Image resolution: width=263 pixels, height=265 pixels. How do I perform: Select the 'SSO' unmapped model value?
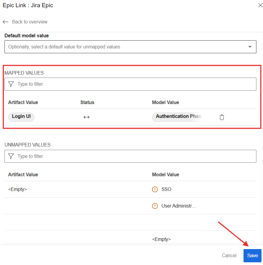click(x=166, y=190)
